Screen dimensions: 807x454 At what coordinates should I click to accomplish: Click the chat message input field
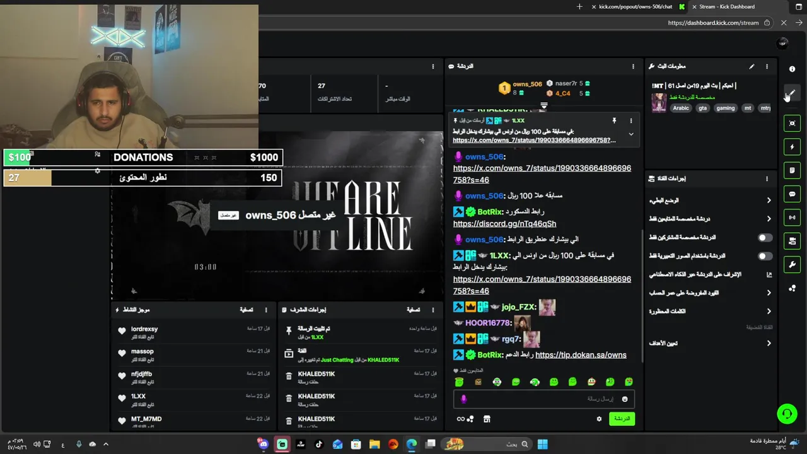point(543,399)
